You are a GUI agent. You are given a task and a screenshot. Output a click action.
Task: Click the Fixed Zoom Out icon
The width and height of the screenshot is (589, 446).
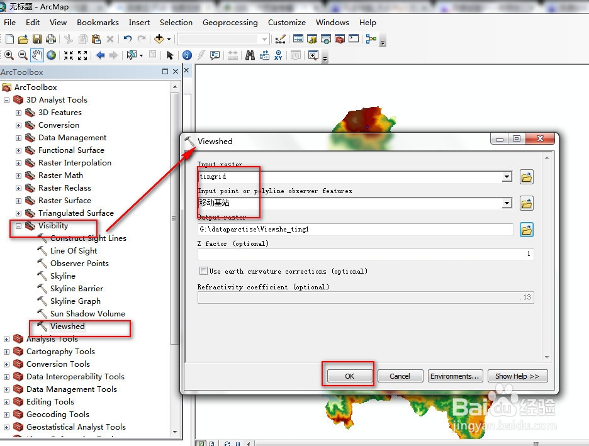pyautogui.click(x=82, y=55)
